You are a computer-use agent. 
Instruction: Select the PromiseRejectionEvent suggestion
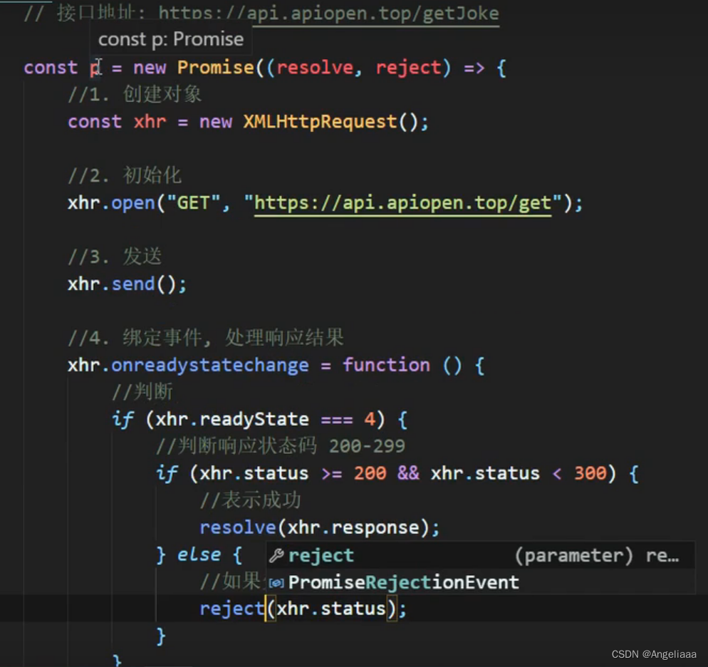tap(481, 582)
